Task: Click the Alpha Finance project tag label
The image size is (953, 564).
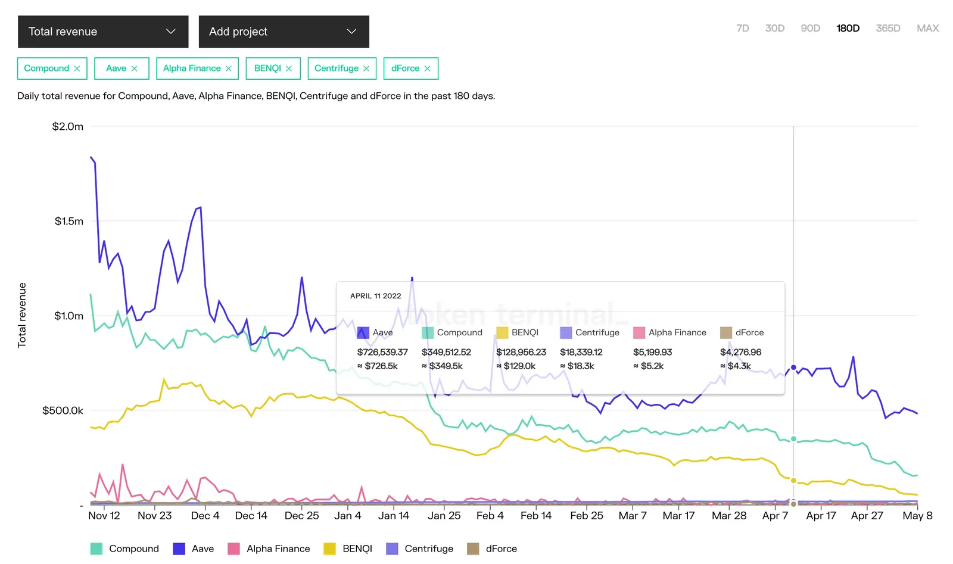Action: point(192,68)
